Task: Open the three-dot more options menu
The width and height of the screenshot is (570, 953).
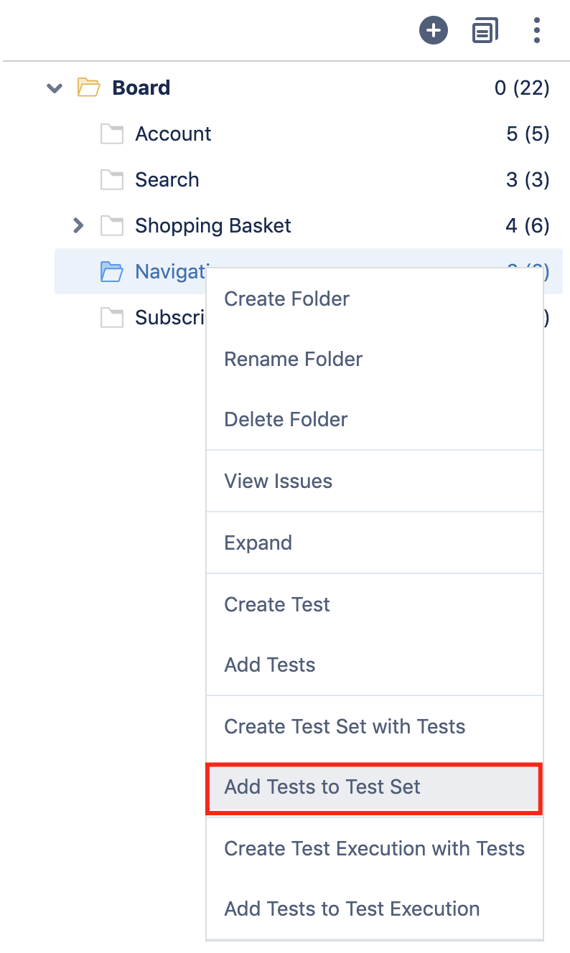Action: [536, 31]
